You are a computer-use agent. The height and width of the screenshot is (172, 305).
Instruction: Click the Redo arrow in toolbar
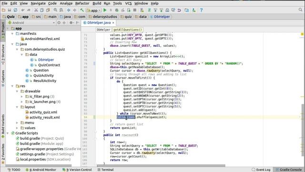click(29, 10)
